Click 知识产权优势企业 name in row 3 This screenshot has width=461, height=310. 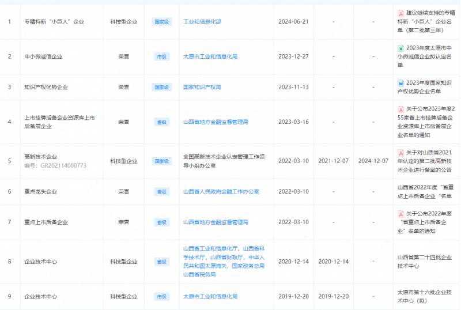pyautogui.click(x=46, y=87)
